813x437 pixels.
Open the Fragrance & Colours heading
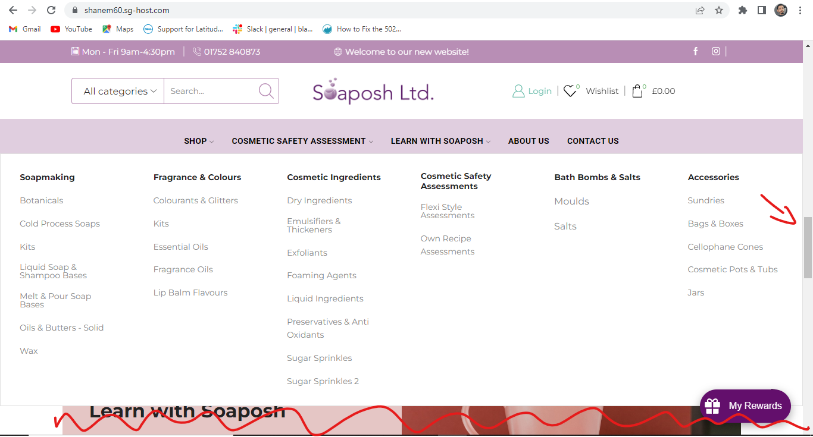point(197,177)
